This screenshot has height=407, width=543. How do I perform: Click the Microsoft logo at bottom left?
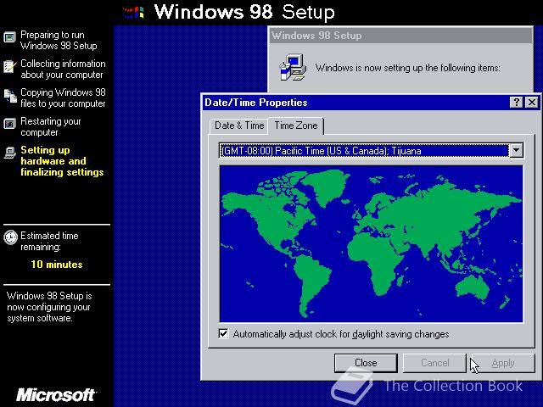[x=56, y=394]
